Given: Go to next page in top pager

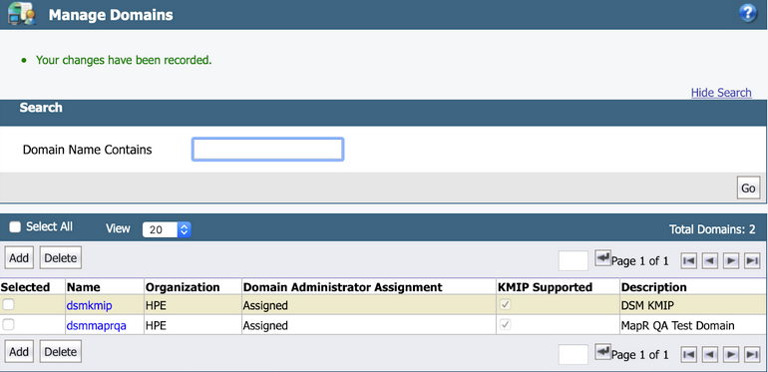Looking at the screenshot, I should coord(731,261).
